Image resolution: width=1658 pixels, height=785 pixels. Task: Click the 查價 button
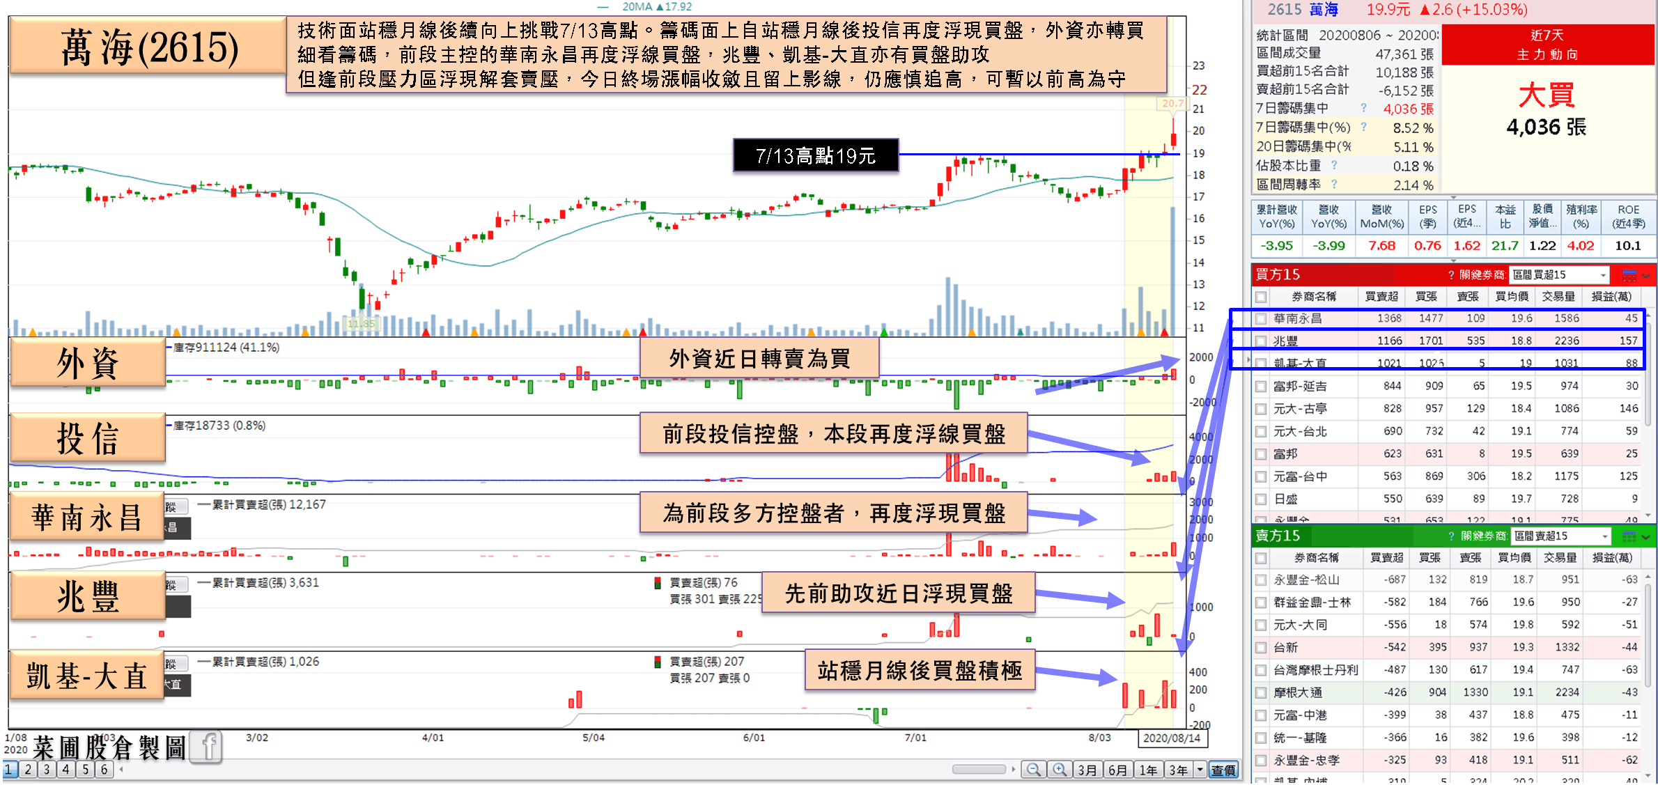click(x=1223, y=770)
